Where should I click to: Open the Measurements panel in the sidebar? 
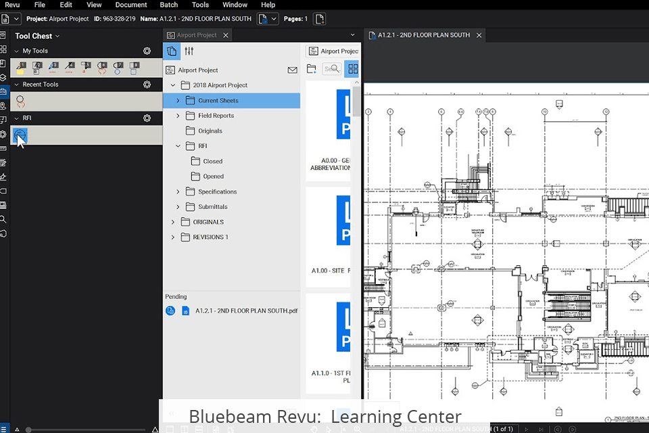[3, 148]
